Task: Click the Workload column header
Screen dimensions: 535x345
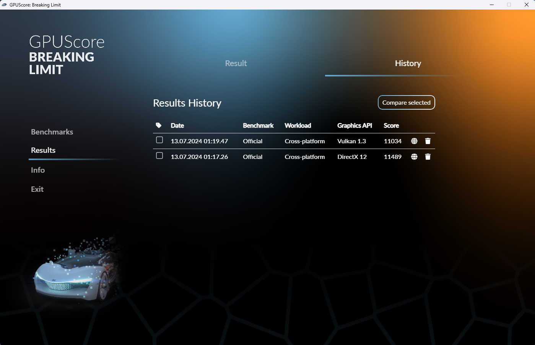Action: [298, 125]
